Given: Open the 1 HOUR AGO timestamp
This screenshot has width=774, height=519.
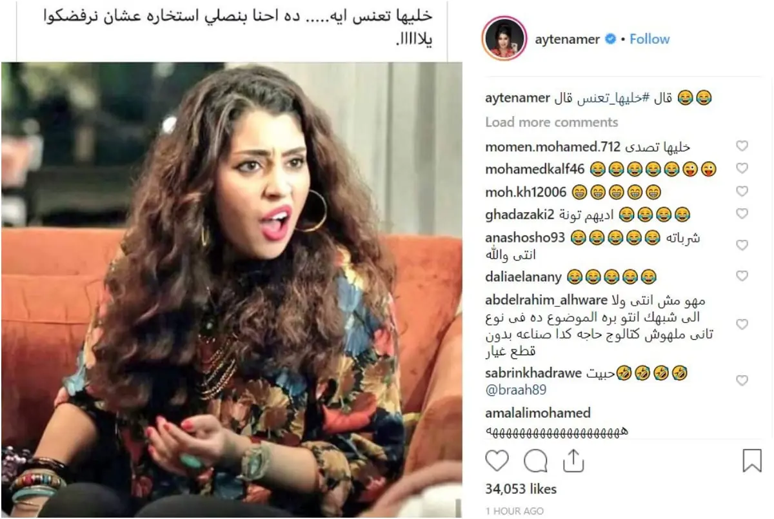Looking at the screenshot, I should (514, 511).
